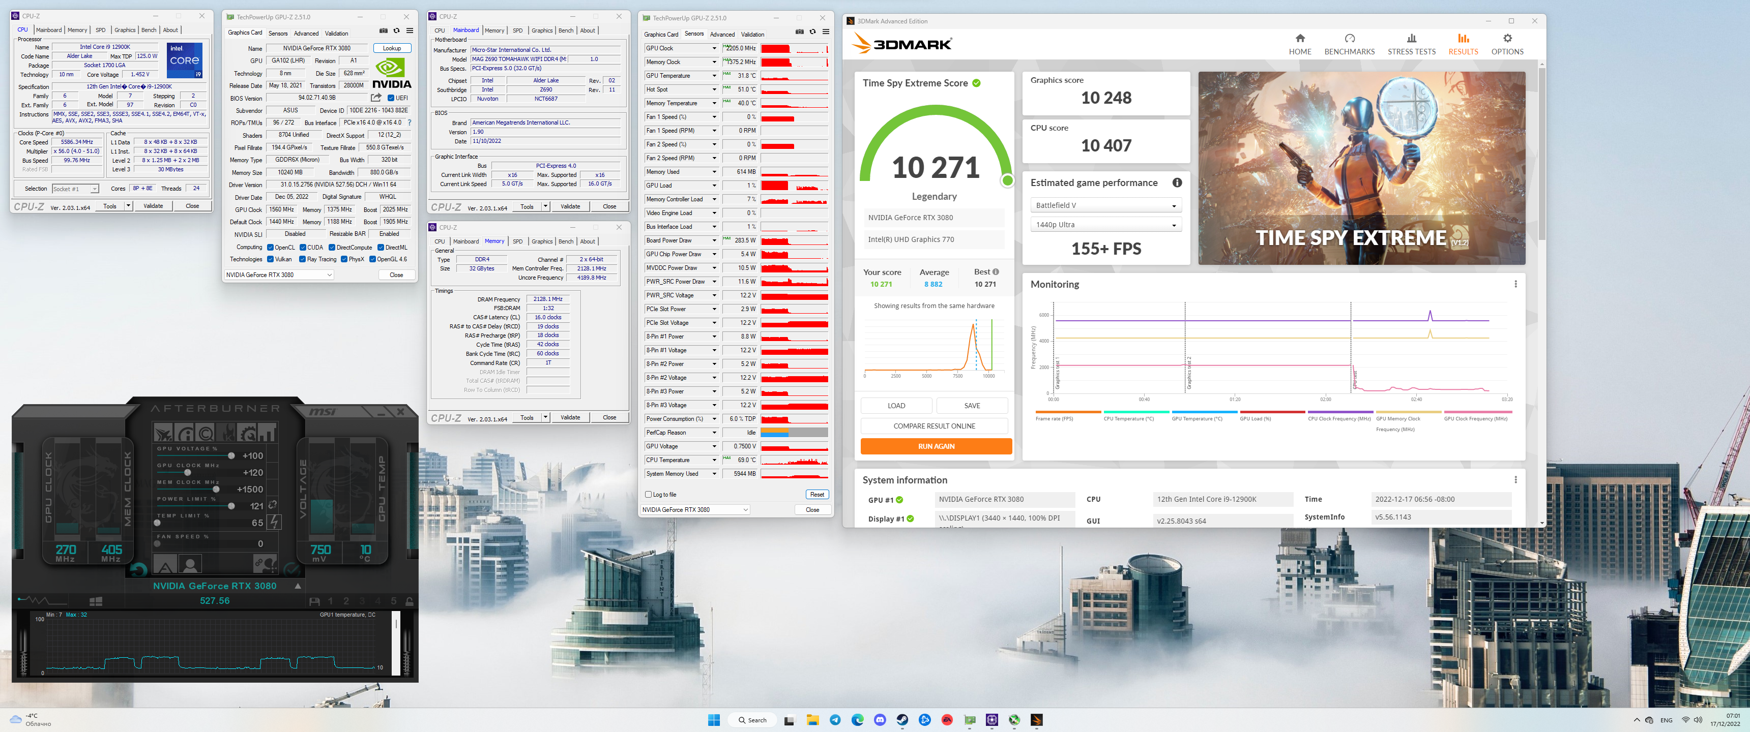Click the jet fighter icon in Afterburner
This screenshot has height=732, width=1750.
click(x=164, y=433)
